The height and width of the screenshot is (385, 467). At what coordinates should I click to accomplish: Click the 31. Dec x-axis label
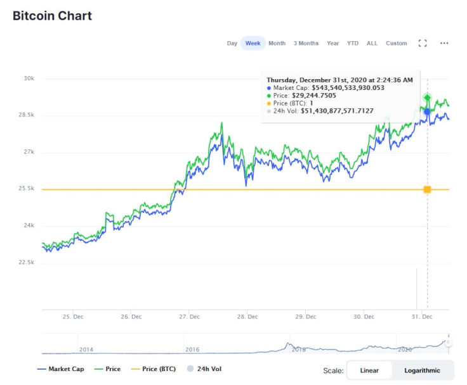(x=422, y=317)
